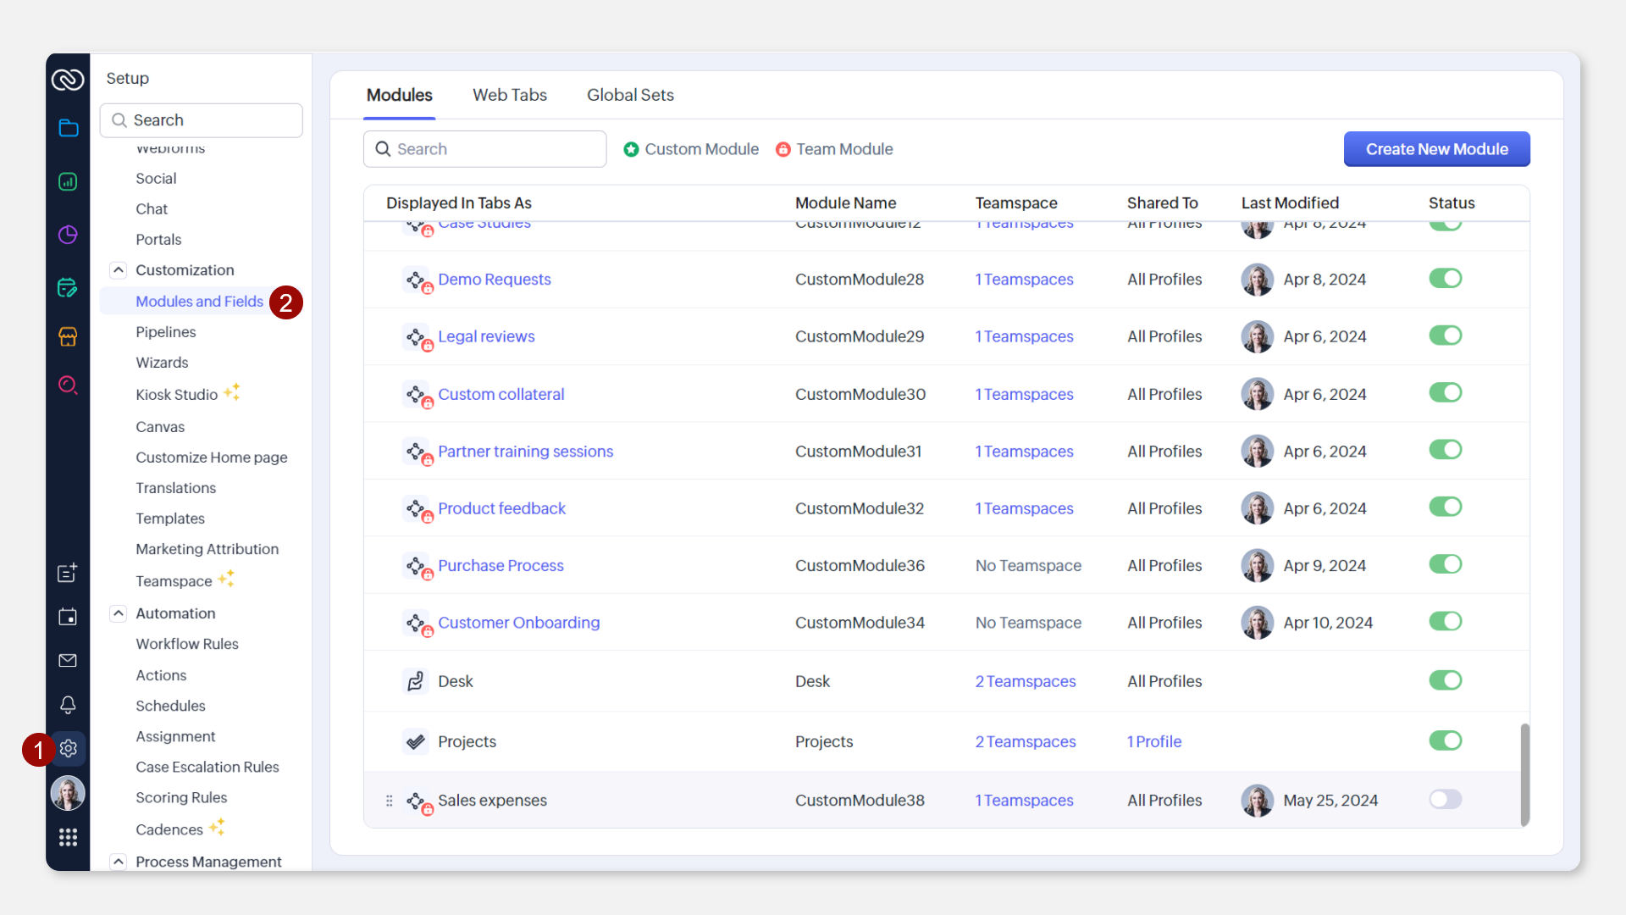The width and height of the screenshot is (1626, 915).
Task: Click the folder icon in left rail
Action: (68, 129)
